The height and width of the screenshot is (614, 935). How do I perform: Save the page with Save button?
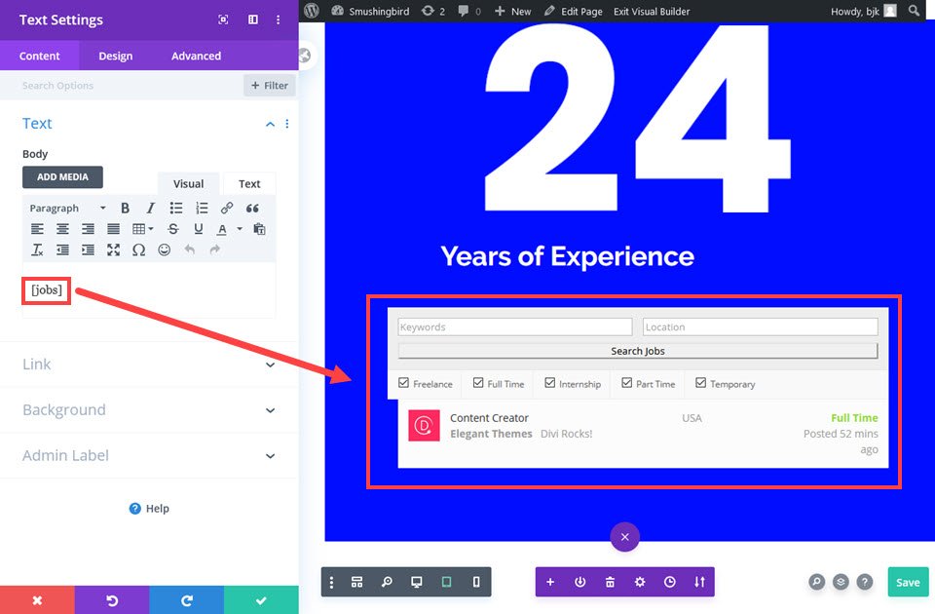(908, 583)
